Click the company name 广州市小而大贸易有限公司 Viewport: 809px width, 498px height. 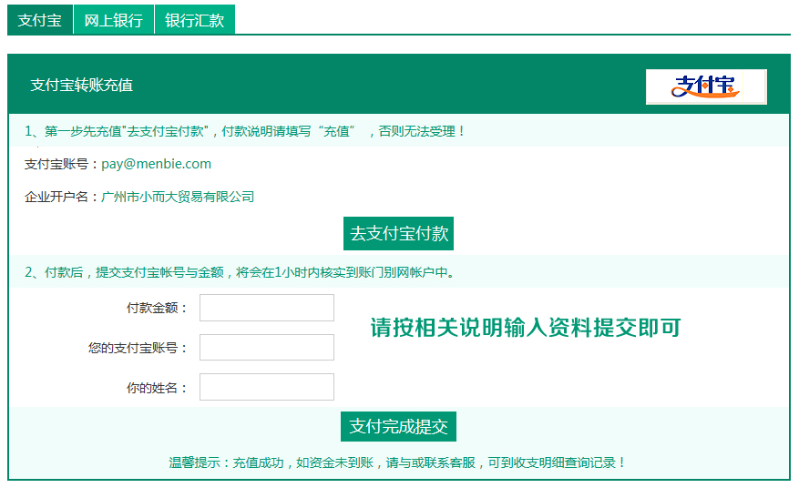178,197
